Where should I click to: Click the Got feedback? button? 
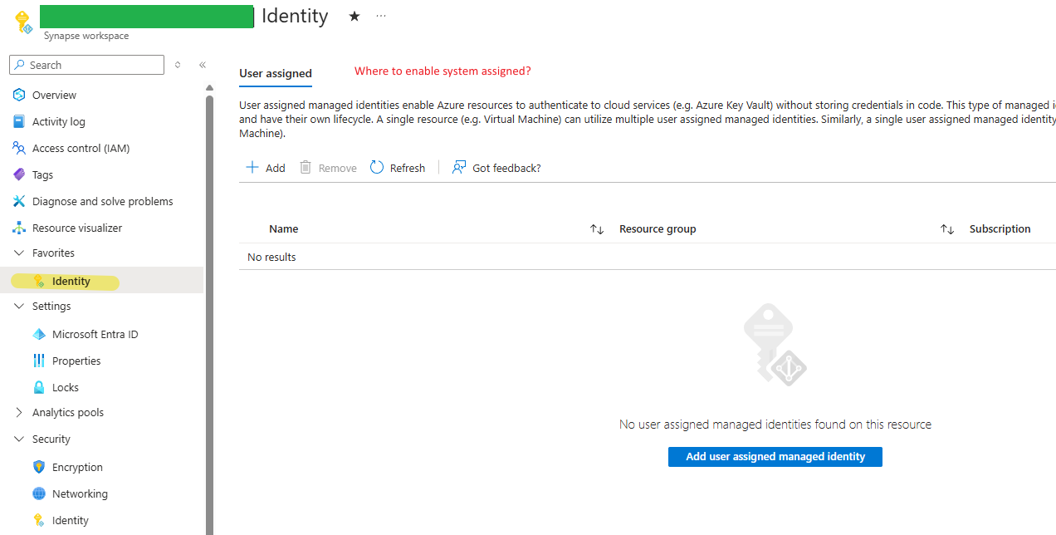(496, 168)
